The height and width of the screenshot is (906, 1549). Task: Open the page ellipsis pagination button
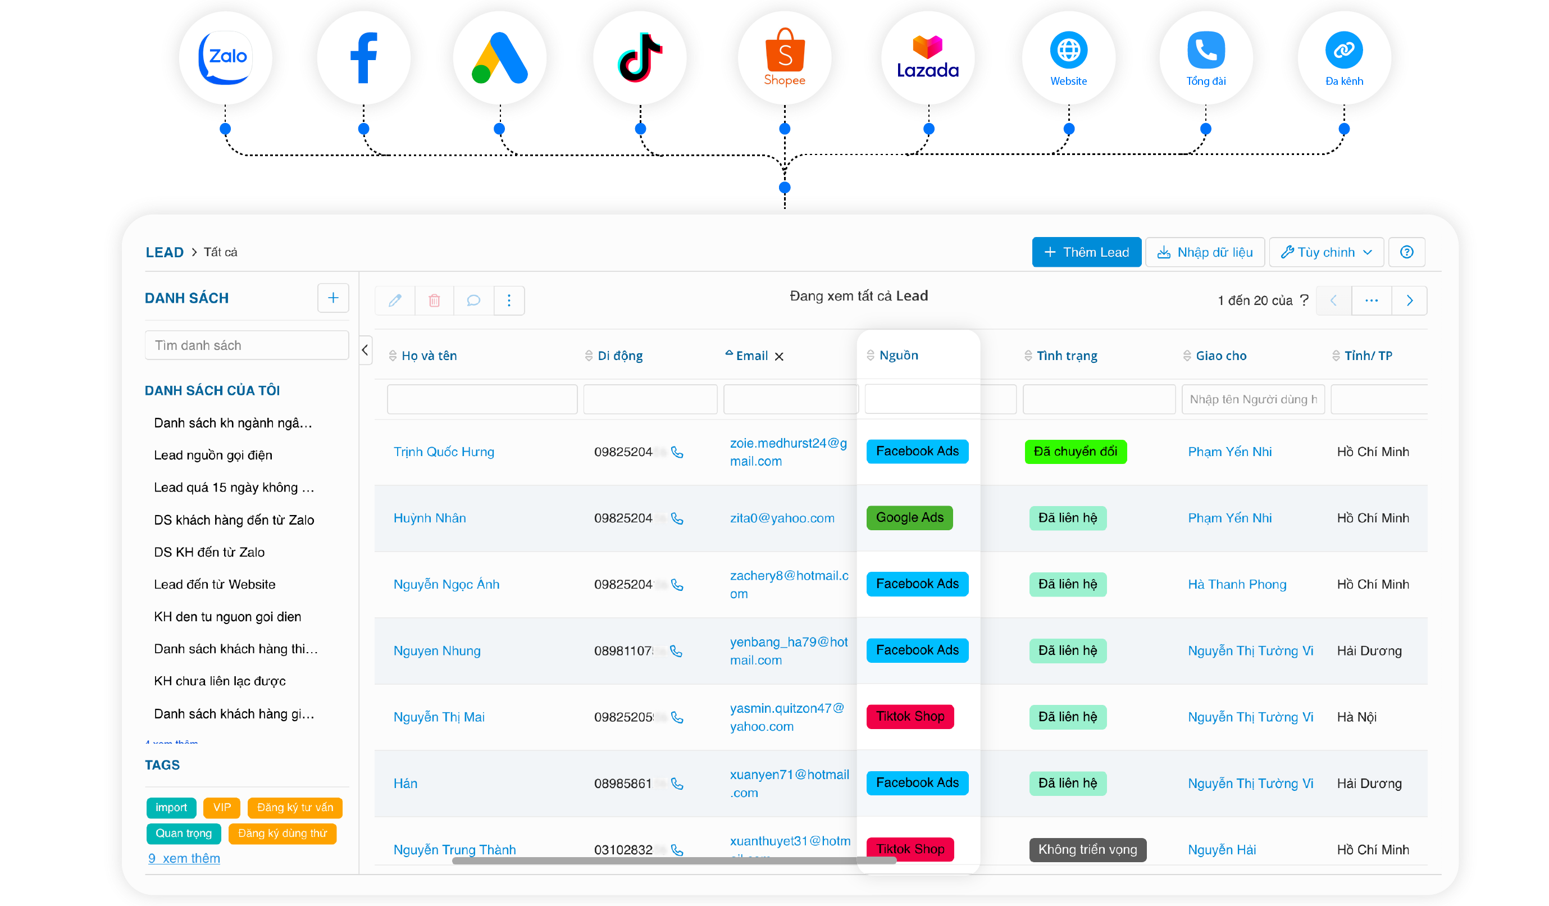[1372, 300]
